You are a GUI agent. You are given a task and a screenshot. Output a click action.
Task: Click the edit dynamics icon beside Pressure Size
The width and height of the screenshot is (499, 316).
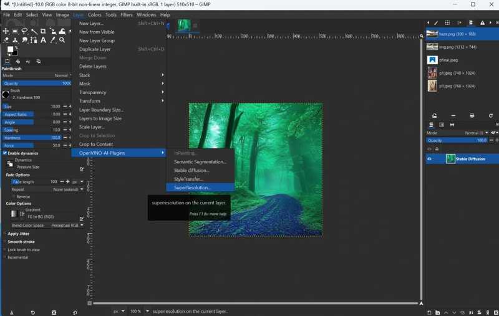pos(82,169)
